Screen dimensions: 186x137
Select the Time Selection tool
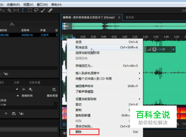(x=23, y=10)
